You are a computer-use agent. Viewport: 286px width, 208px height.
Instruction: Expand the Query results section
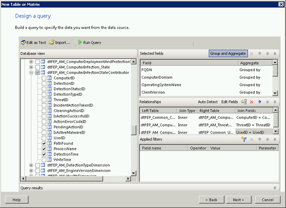coord(275,188)
